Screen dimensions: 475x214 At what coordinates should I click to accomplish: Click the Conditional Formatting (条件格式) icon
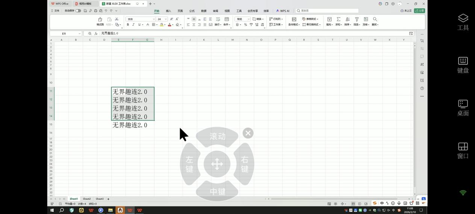[294, 19]
